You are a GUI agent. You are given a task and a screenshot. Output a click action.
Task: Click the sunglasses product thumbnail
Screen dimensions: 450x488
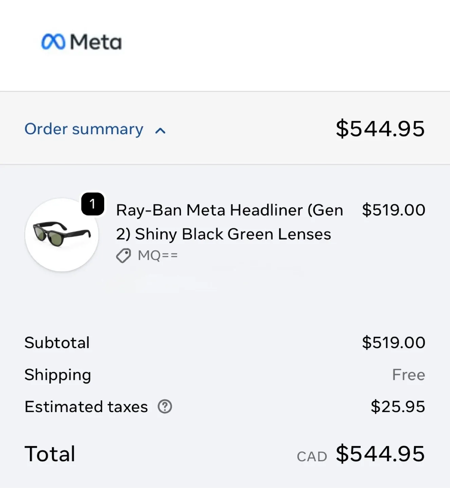(x=62, y=235)
